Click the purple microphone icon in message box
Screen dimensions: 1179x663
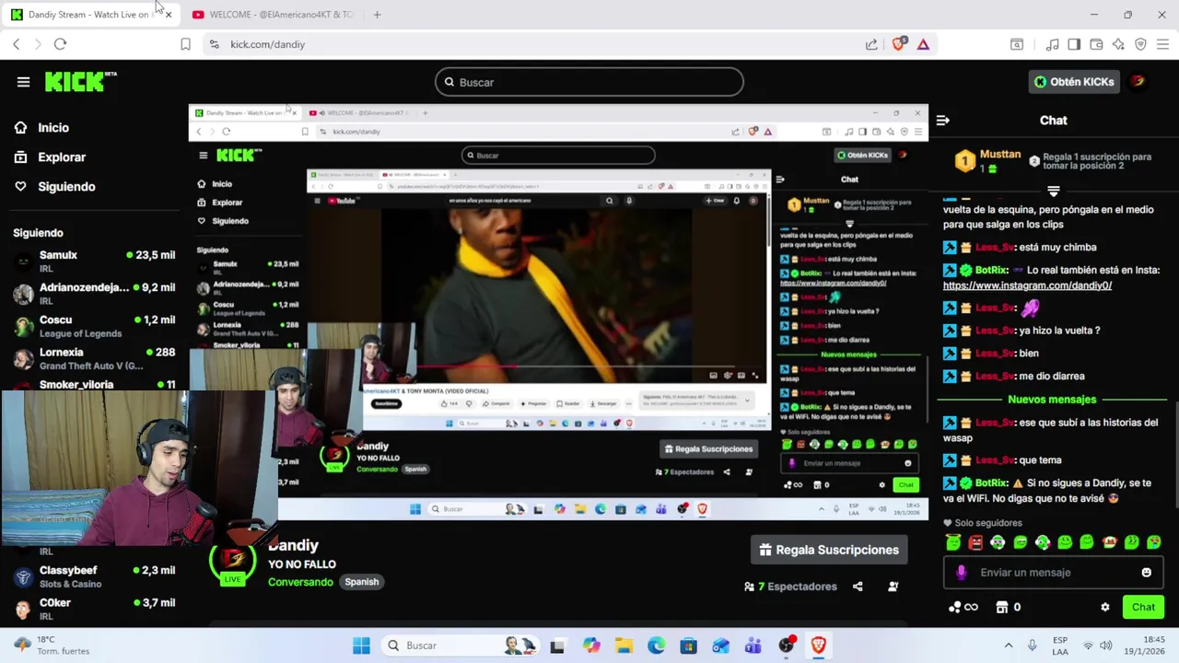[x=962, y=573]
